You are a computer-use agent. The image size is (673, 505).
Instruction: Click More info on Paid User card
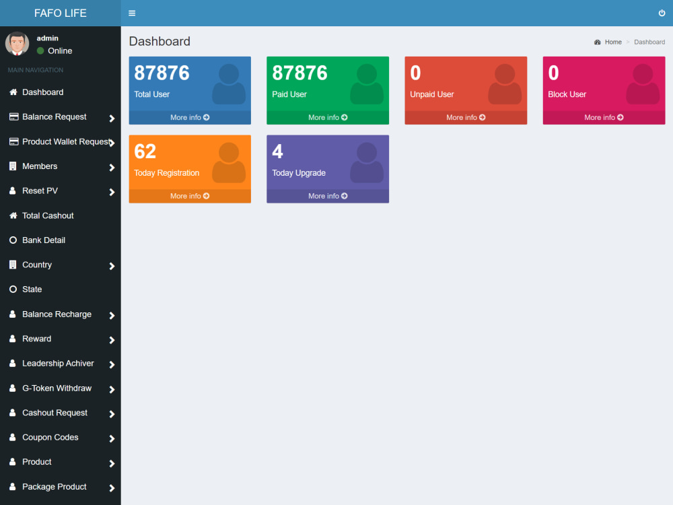(328, 117)
